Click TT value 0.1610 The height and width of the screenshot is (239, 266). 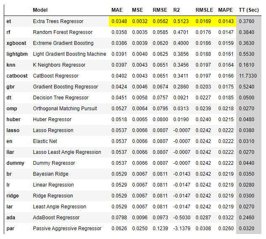(247, 65)
